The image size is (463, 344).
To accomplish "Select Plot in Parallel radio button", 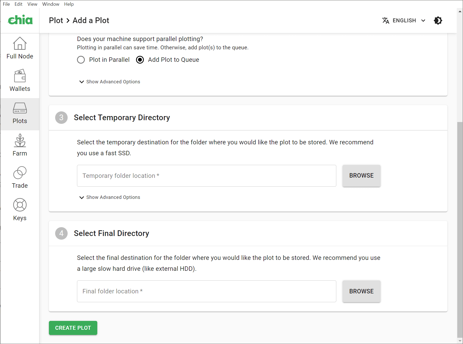I will (x=81, y=60).
